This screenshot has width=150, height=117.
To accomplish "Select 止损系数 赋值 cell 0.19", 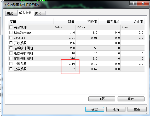I will tap(64, 64).
